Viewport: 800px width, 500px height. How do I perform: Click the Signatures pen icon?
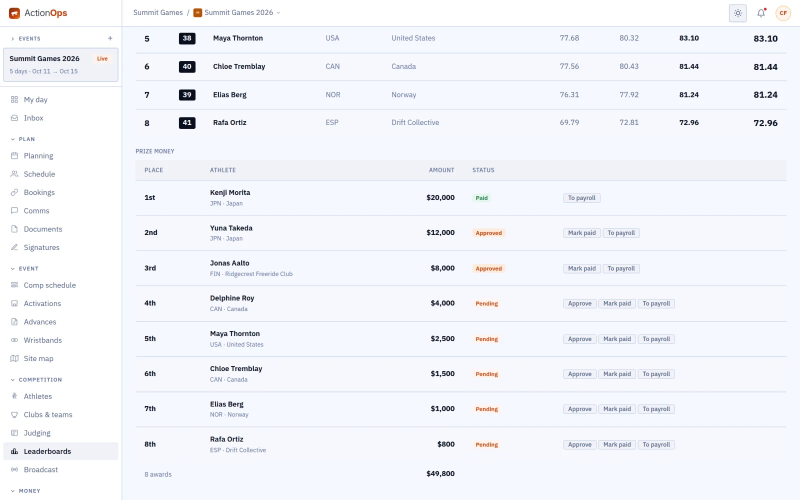click(14, 247)
